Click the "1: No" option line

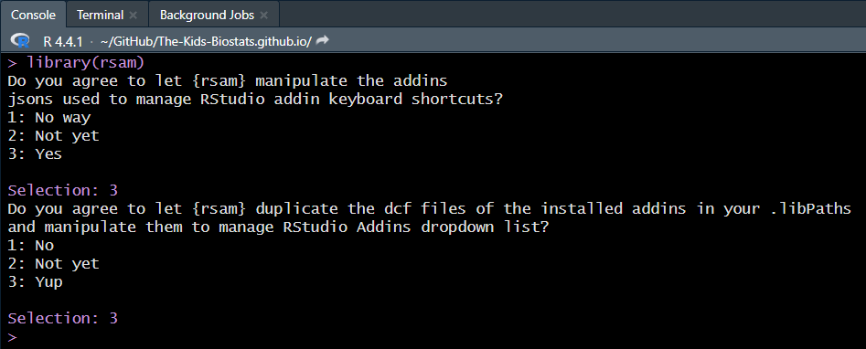31,245
